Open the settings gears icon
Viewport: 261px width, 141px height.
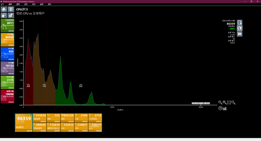click(x=11, y=16)
